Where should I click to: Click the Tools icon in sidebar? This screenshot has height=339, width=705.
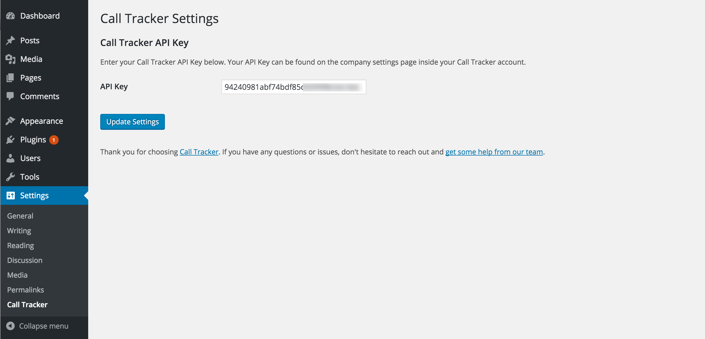[11, 177]
